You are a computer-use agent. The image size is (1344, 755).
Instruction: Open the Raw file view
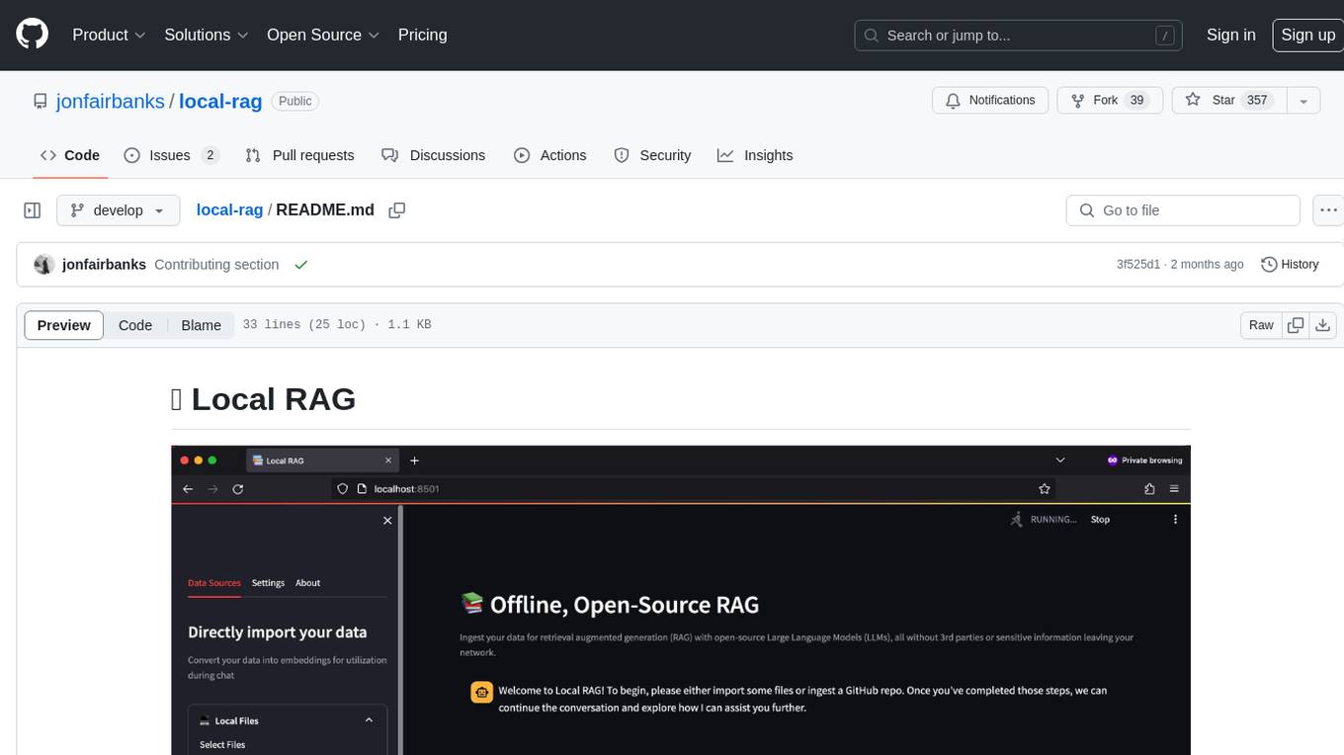[1261, 325]
